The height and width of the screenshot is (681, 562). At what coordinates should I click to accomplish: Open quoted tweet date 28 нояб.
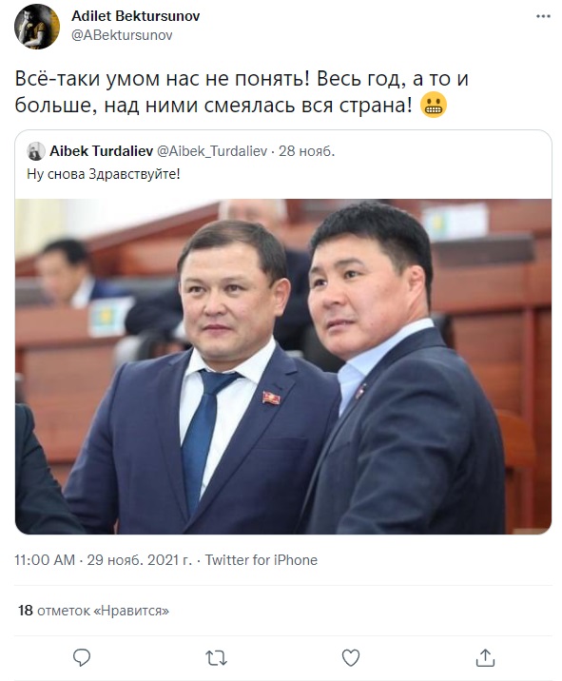tap(306, 151)
